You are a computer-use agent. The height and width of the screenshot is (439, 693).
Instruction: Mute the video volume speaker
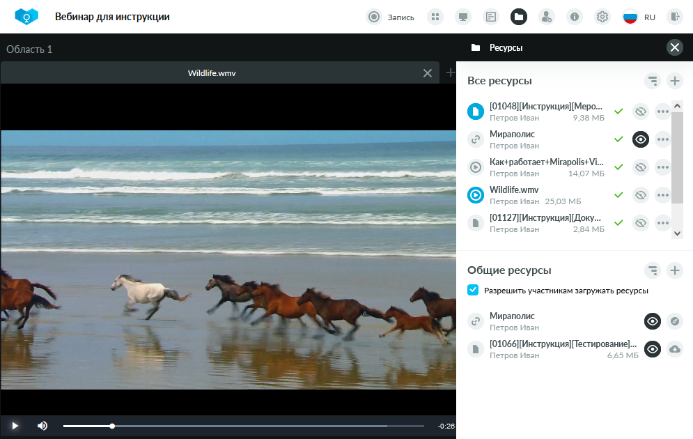[x=42, y=426]
